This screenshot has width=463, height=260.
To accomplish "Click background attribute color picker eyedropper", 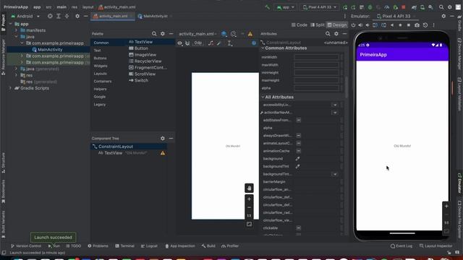I will click(297, 159).
